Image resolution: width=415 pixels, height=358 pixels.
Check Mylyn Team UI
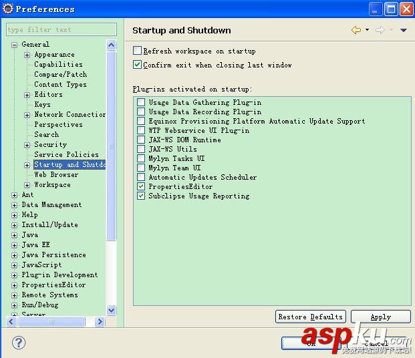point(141,168)
